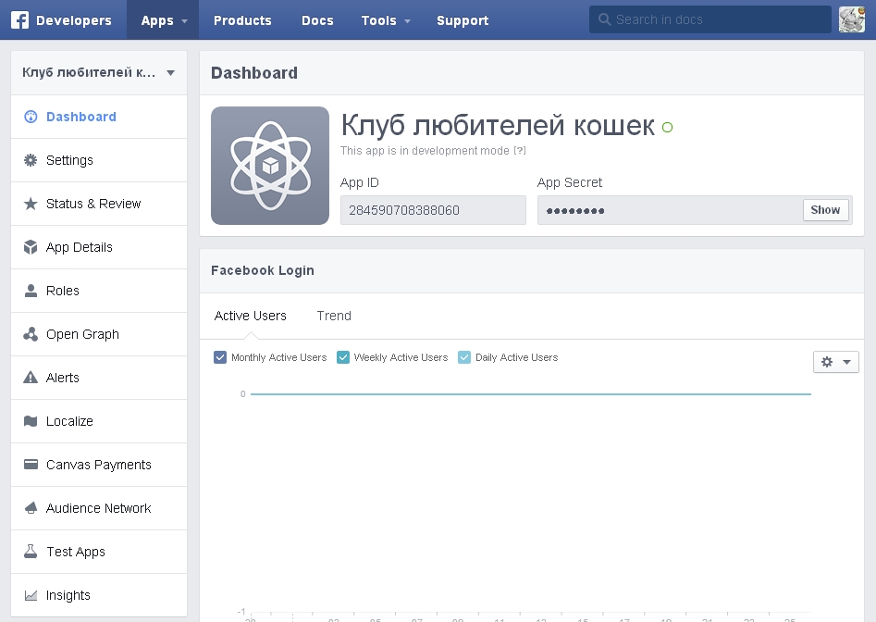Expand the app selector dropdown
876x622 pixels.
point(99,72)
